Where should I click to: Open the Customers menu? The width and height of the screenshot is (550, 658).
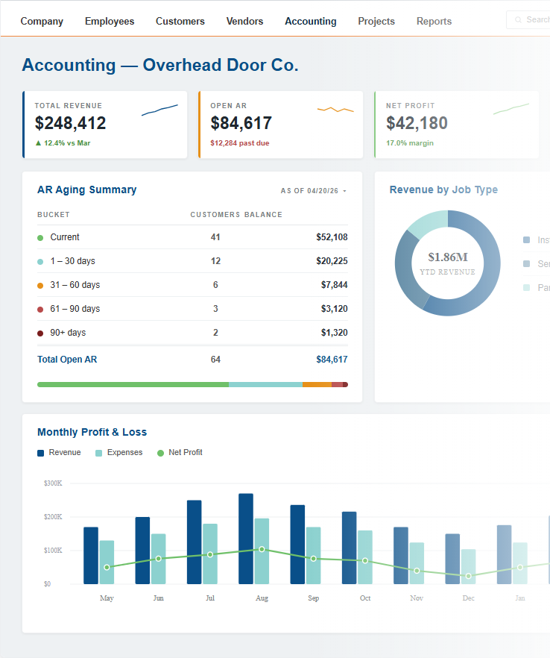click(180, 21)
